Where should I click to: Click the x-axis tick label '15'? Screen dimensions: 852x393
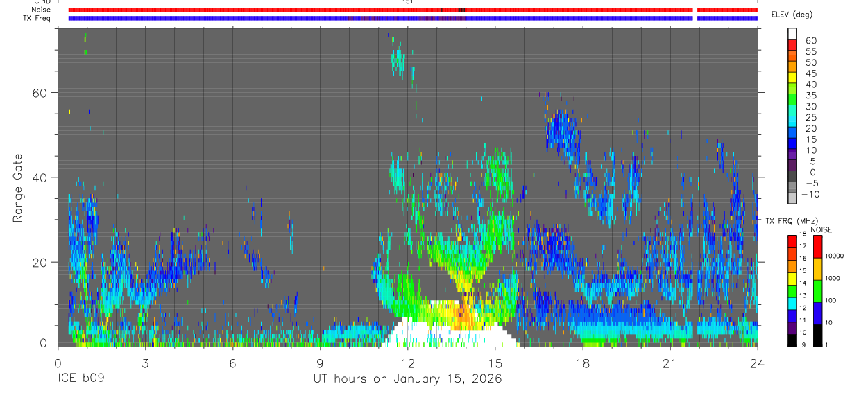click(x=495, y=363)
